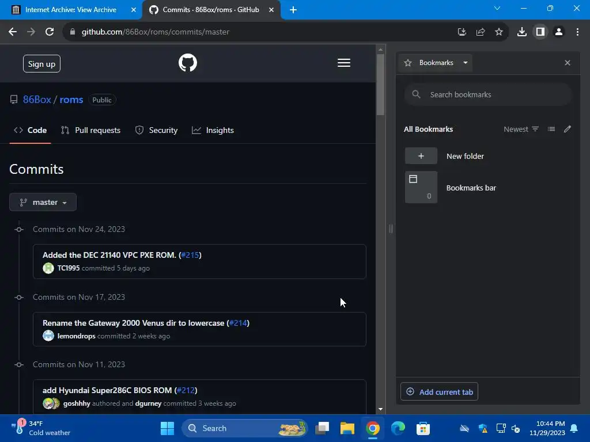
Task: Switch to the Code tab
Action: 30,130
